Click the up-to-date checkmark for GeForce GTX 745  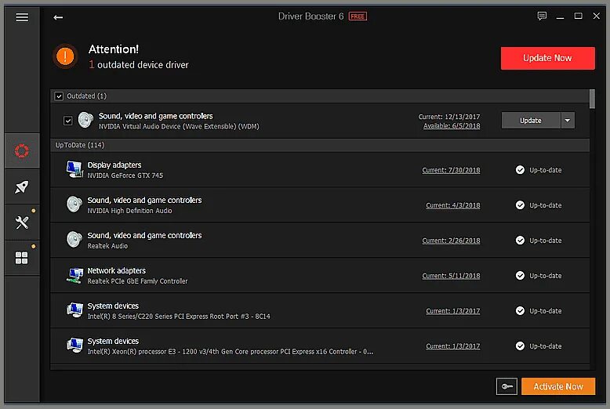520,170
